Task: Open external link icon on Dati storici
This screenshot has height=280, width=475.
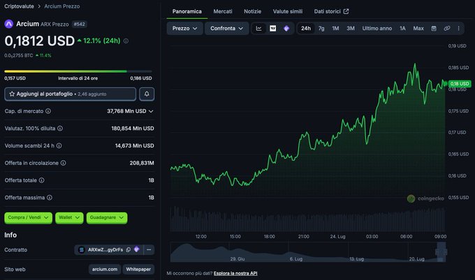Action: pos(346,11)
